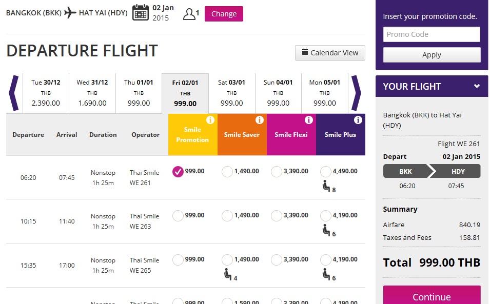Image resolution: width=490 pixels, height=304 pixels.
Task: Focus the Promo Code input field
Action: point(432,34)
